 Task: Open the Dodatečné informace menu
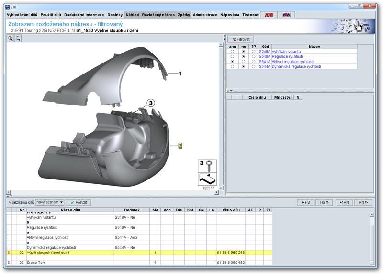84,15
